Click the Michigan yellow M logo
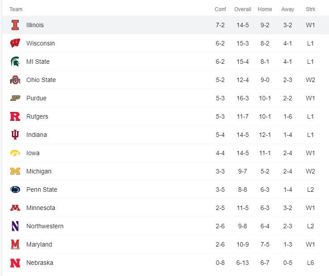Screen dimensions: 329x276 point(15,171)
